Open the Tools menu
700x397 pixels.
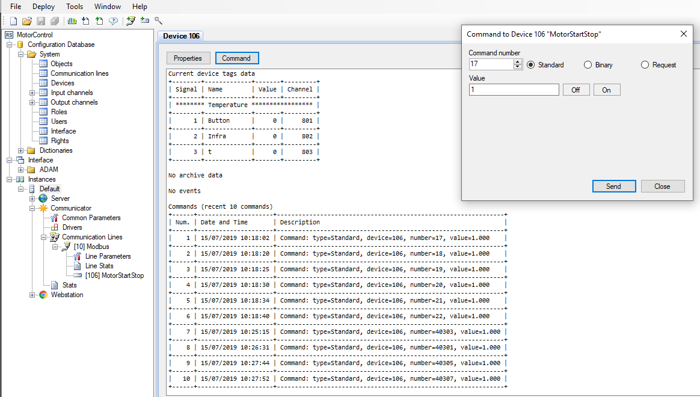click(x=75, y=7)
